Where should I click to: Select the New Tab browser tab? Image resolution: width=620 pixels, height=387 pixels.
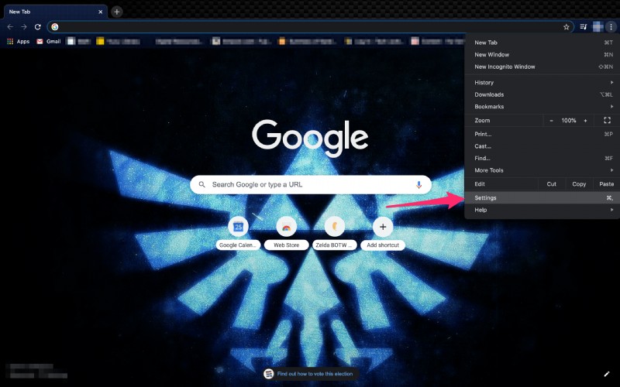pos(53,12)
